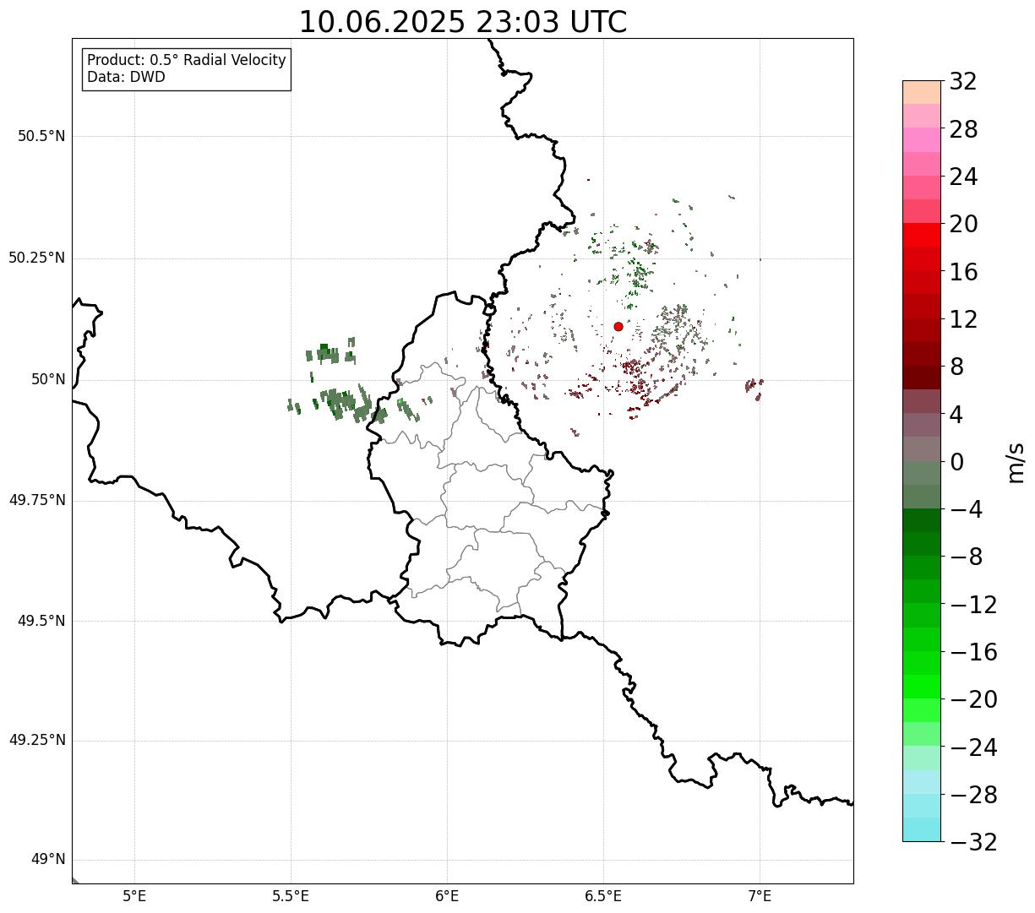This screenshot has width=1035, height=913.
Task: Click the 6°E longitude label
Action: [x=447, y=896]
